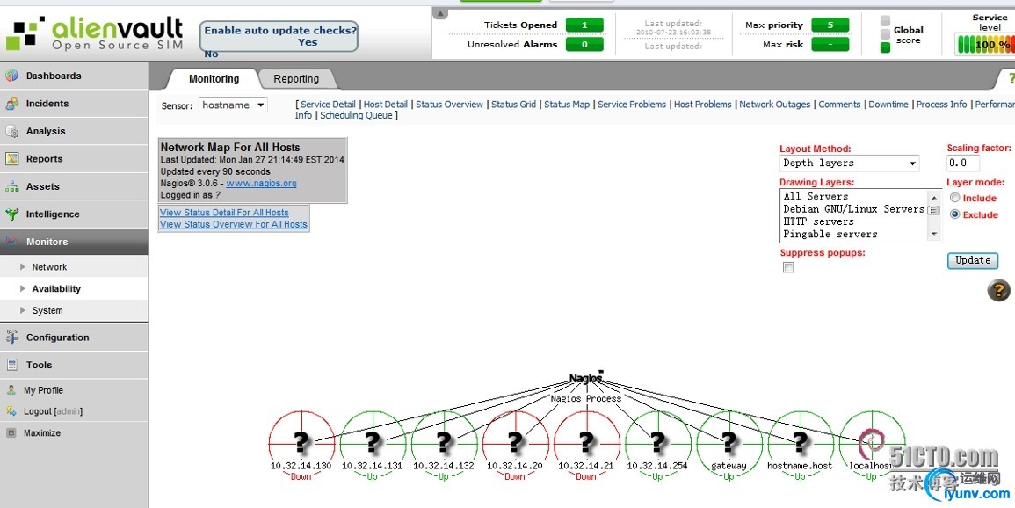Click the My Profile user icon
This screenshot has height=508, width=1015.
tap(11, 390)
